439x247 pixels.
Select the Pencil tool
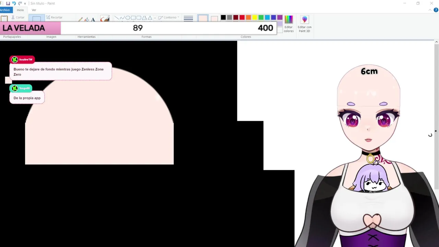point(80,19)
